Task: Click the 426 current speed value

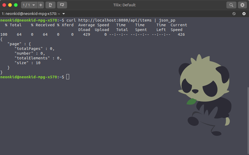Action: pyautogui.click(x=181, y=35)
